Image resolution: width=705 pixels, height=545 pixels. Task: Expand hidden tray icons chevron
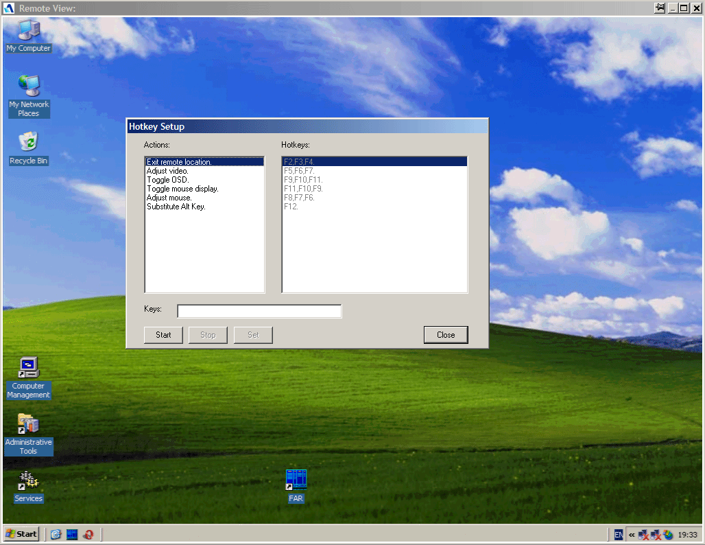632,535
